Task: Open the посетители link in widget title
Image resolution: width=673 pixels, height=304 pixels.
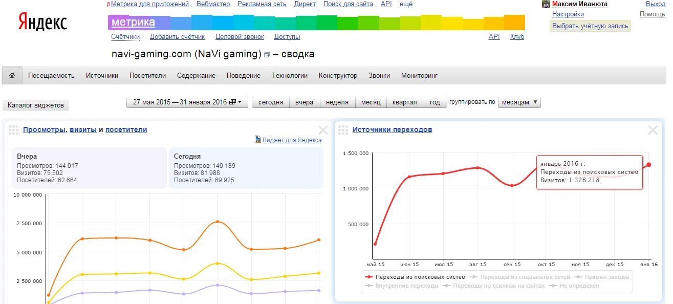Action: point(126,130)
